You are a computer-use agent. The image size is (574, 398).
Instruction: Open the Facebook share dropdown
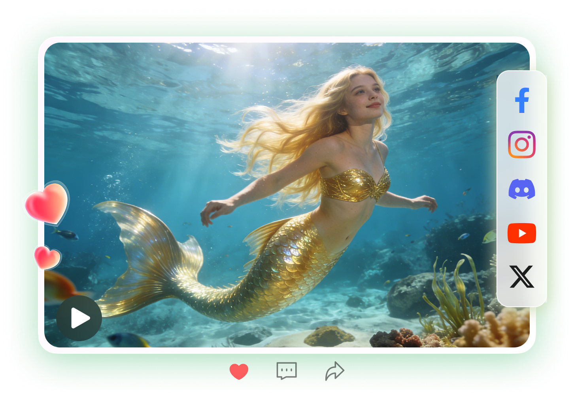point(522,100)
